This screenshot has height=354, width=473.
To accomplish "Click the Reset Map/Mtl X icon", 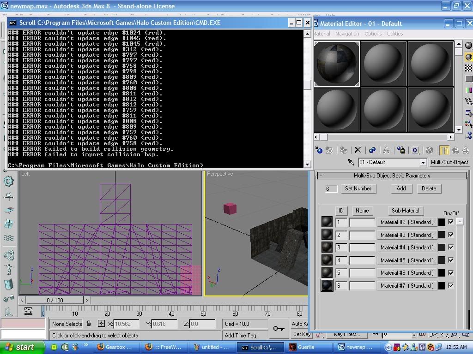I will [x=358, y=150].
